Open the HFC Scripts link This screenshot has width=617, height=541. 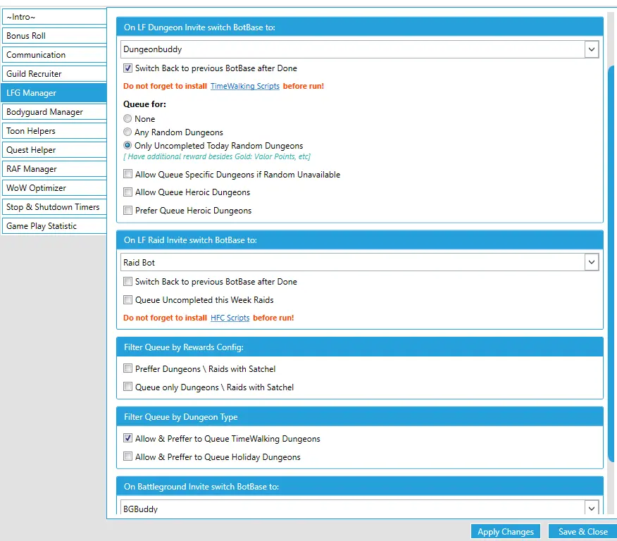230,318
